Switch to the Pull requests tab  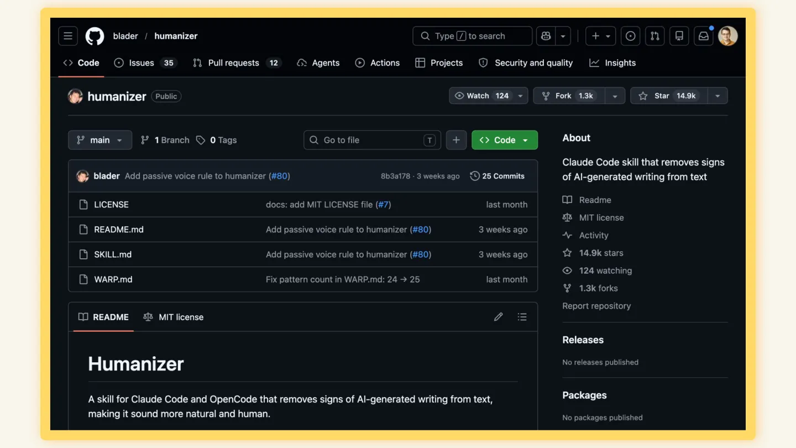point(237,63)
